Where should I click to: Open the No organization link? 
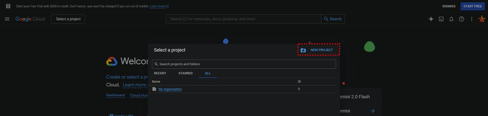pos(170,89)
